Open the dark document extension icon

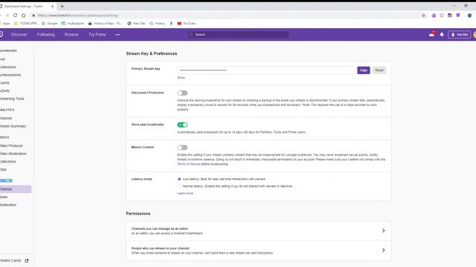click(450, 15)
